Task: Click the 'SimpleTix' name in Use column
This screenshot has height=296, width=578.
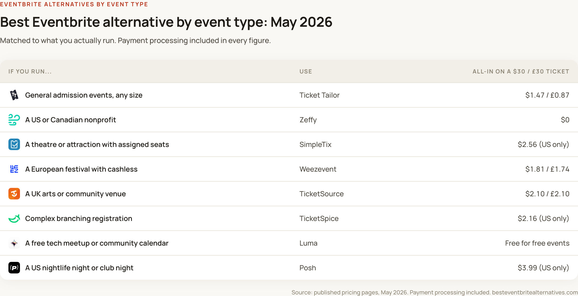Action: tap(316, 145)
